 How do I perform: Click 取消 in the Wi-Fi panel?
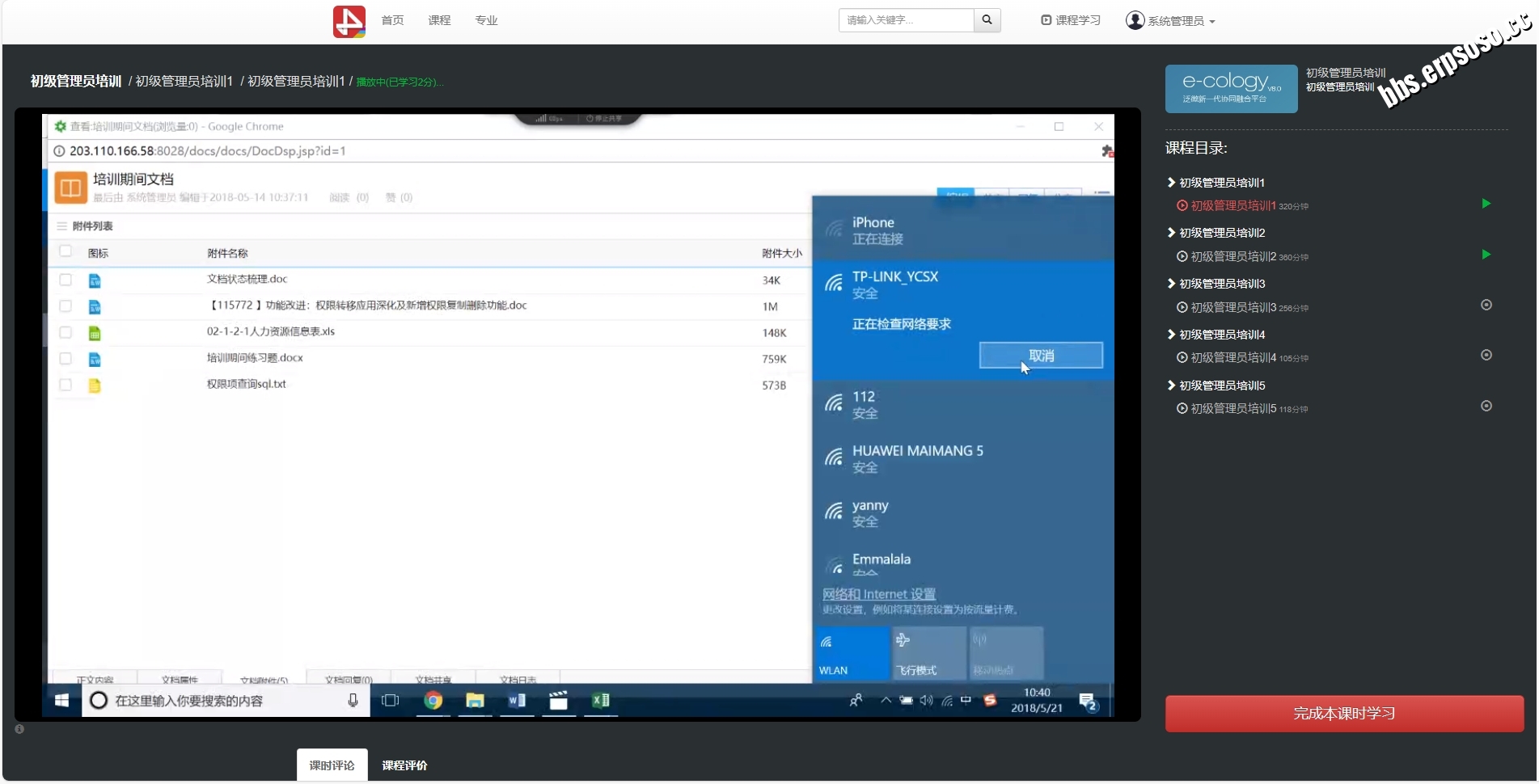coord(1041,356)
